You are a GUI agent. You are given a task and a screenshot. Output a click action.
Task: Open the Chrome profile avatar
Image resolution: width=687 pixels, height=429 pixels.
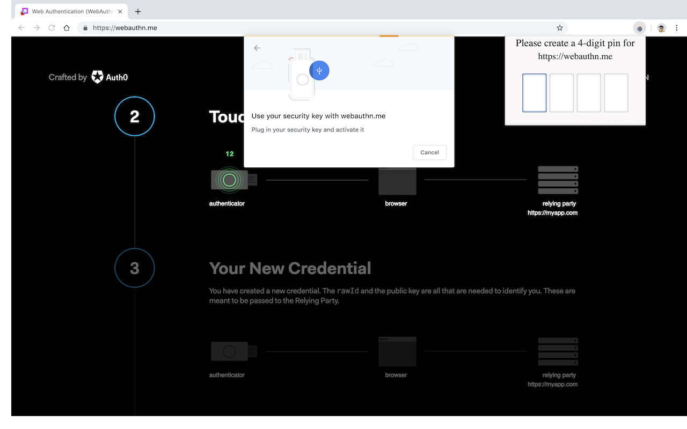click(661, 28)
